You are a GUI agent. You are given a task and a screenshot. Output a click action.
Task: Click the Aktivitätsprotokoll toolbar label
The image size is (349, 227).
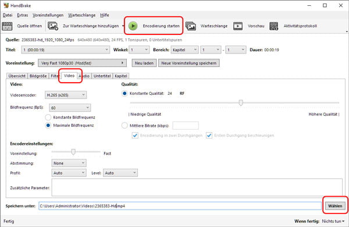click(x=300, y=26)
